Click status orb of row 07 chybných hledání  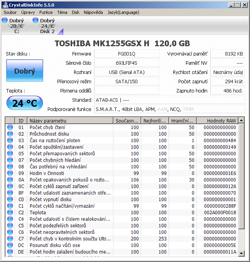(10, 160)
